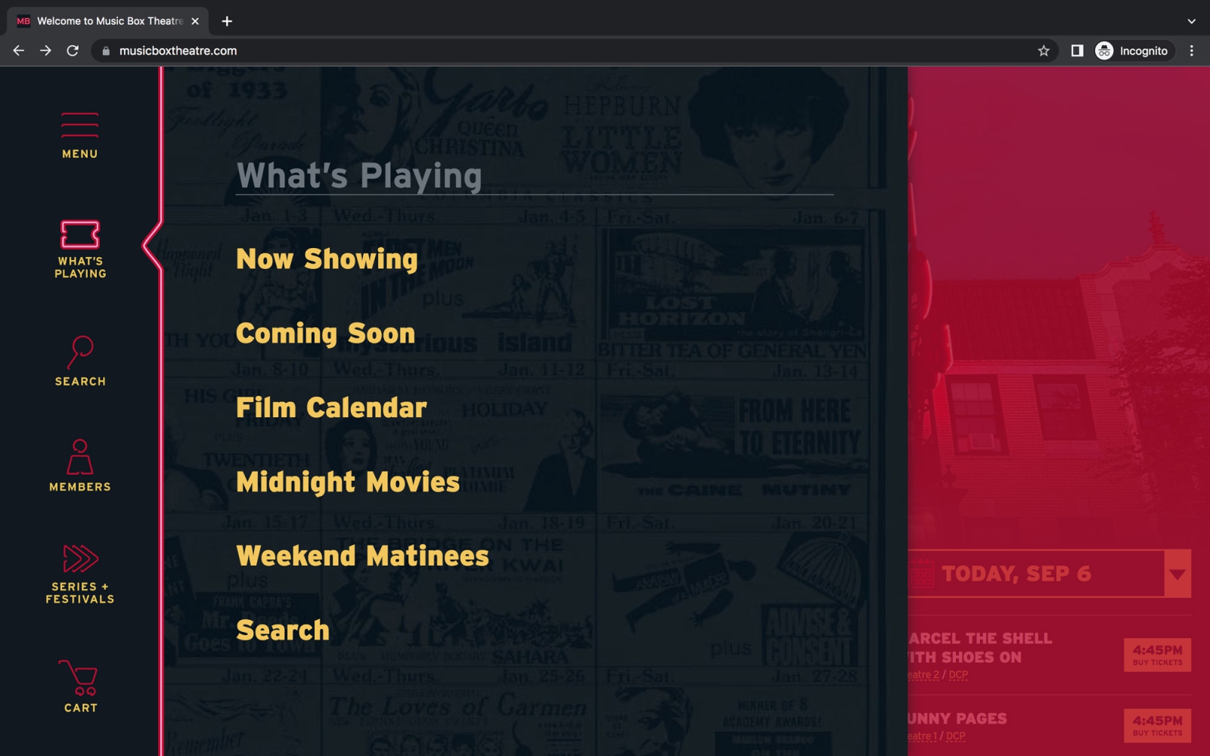The height and width of the screenshot is (756, 1210).
Task: Follow DCP link under Funny Pages
Action: click(x=956, y=736)
